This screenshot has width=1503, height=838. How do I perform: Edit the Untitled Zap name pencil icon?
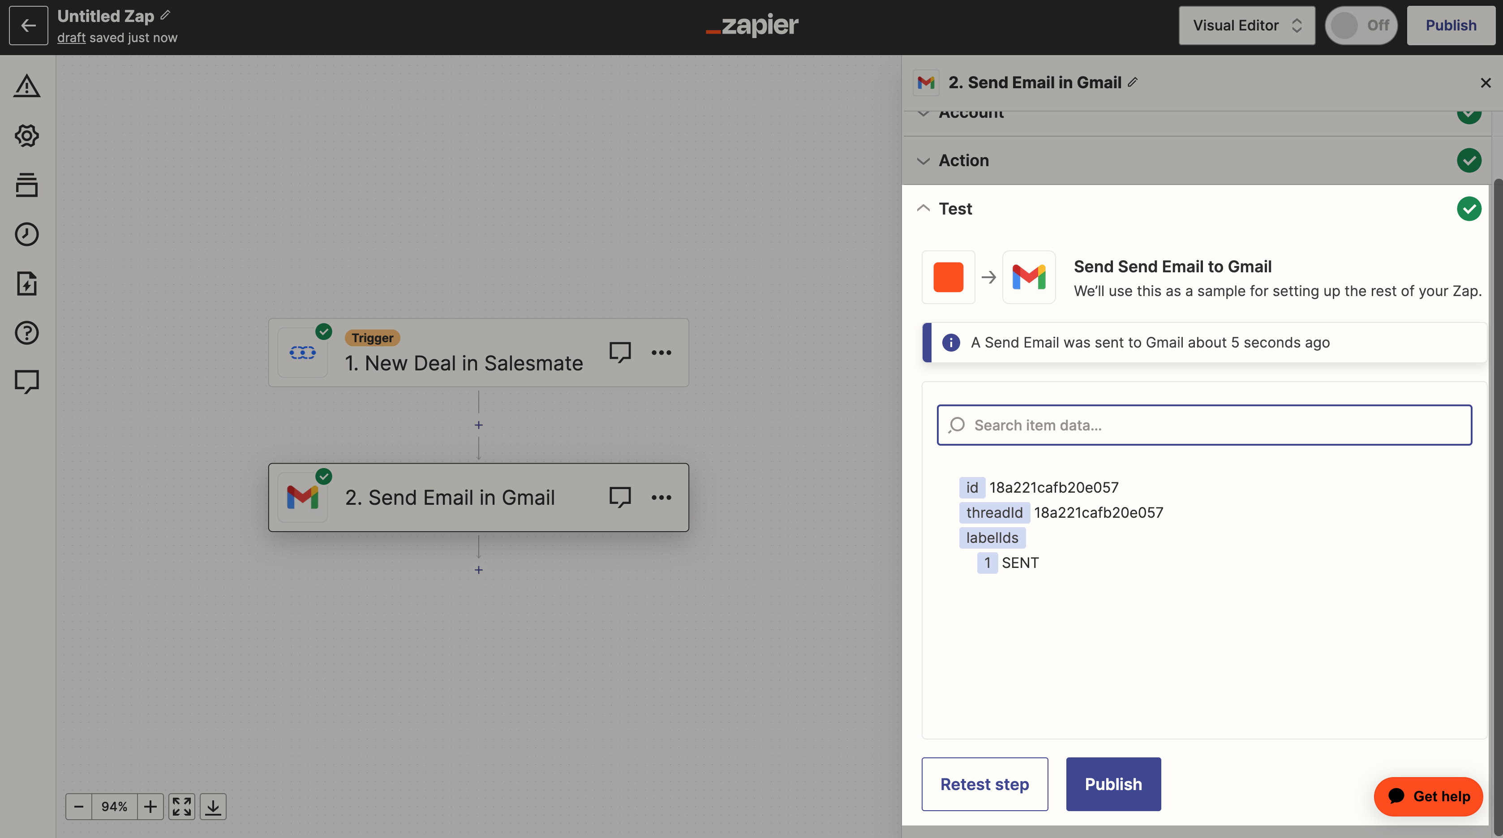pyautogui.click(x=166, y=15)
